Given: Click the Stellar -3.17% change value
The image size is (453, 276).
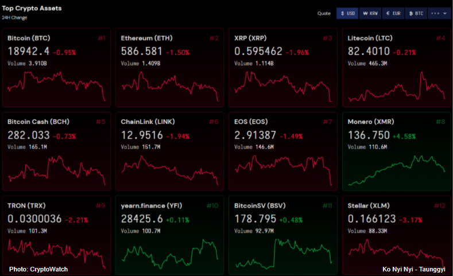Looking at the screenshot, I should (411, 220).
